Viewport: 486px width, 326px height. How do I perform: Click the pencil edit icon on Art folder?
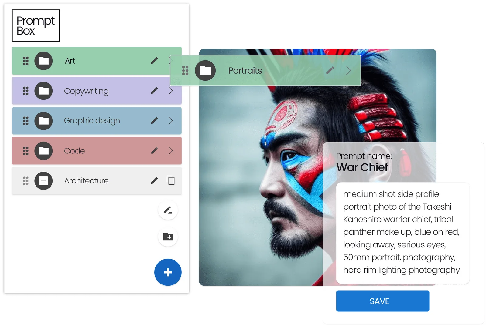(x=154, y=61)
